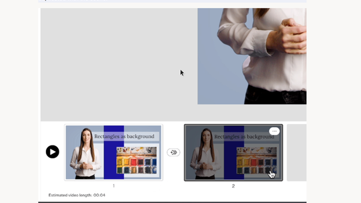
Task: Click the scene number label 2
Action: click(233, 186)
